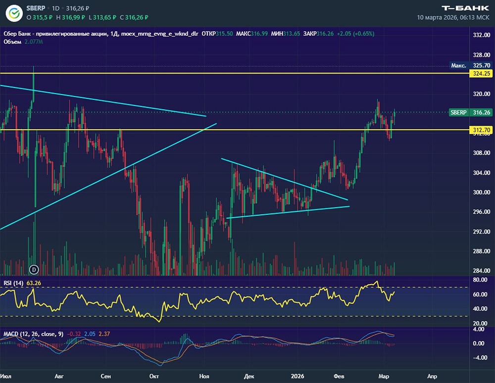Click the header close value 'C 316,26 ₽'
This screenshot has height=383, width=495.
134,18
